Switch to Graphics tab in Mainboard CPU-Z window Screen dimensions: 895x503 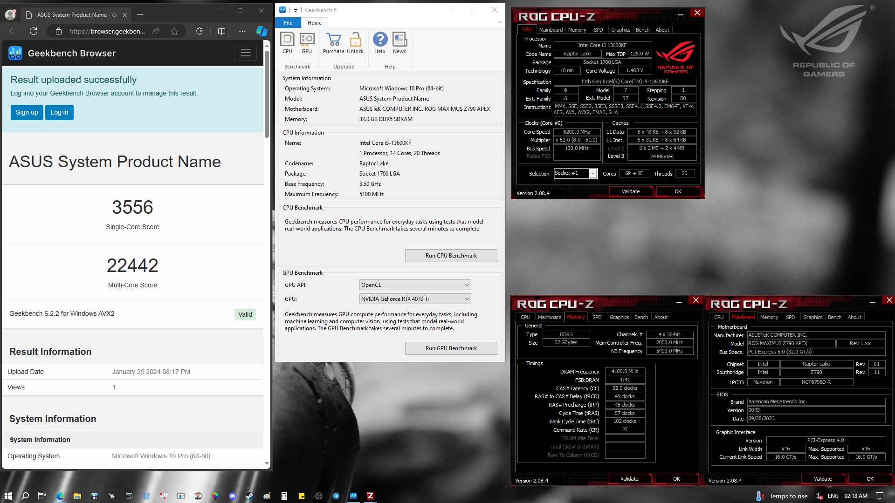point(812,317)
